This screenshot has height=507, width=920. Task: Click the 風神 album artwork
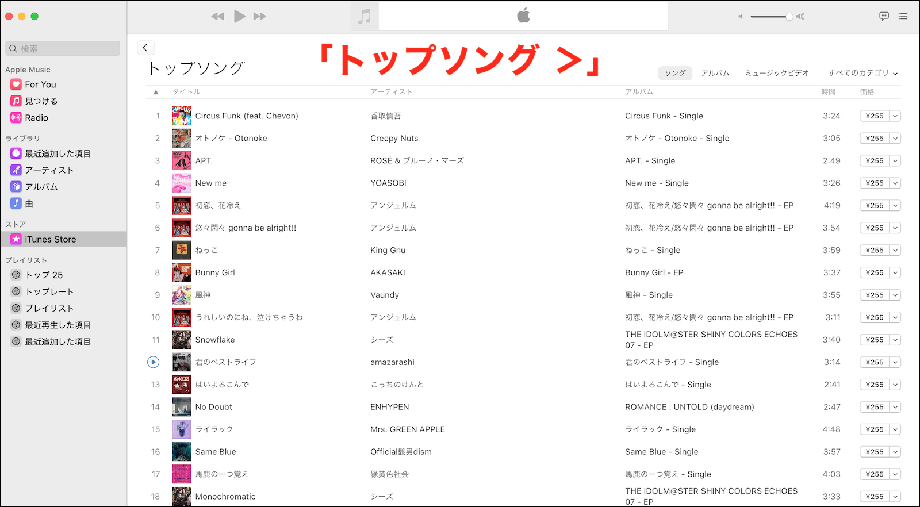(x=182, y=295)
